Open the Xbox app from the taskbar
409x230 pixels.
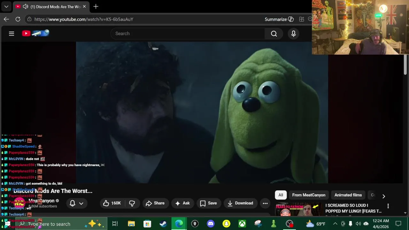(242, 224)
